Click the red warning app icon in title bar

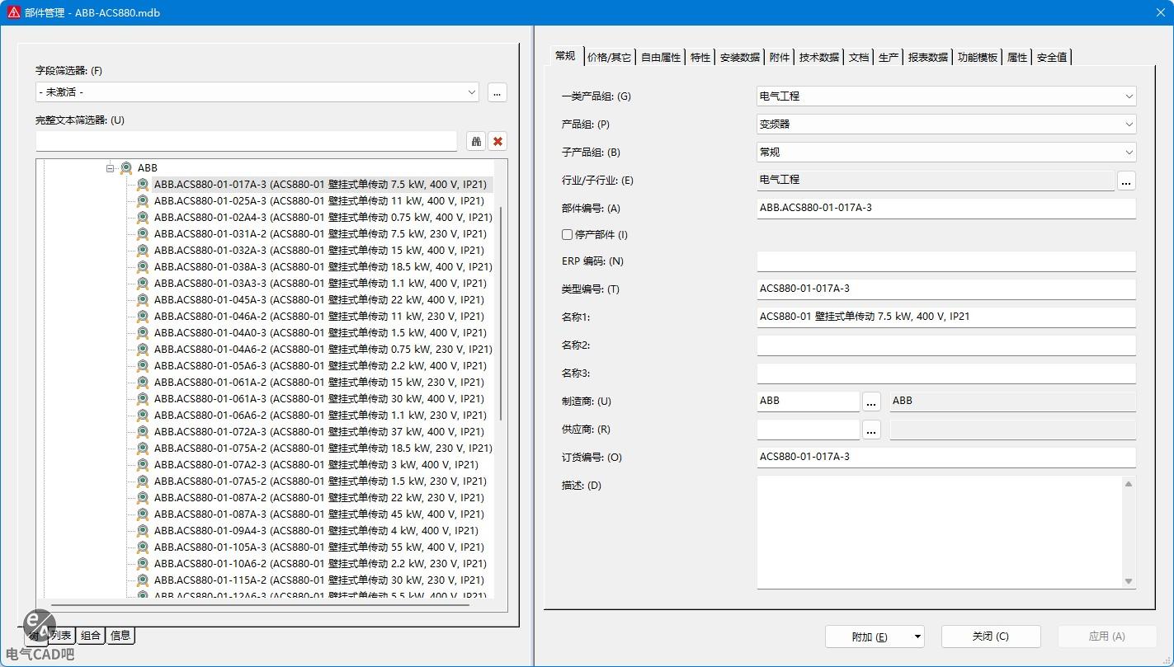[x=13, y=12]
